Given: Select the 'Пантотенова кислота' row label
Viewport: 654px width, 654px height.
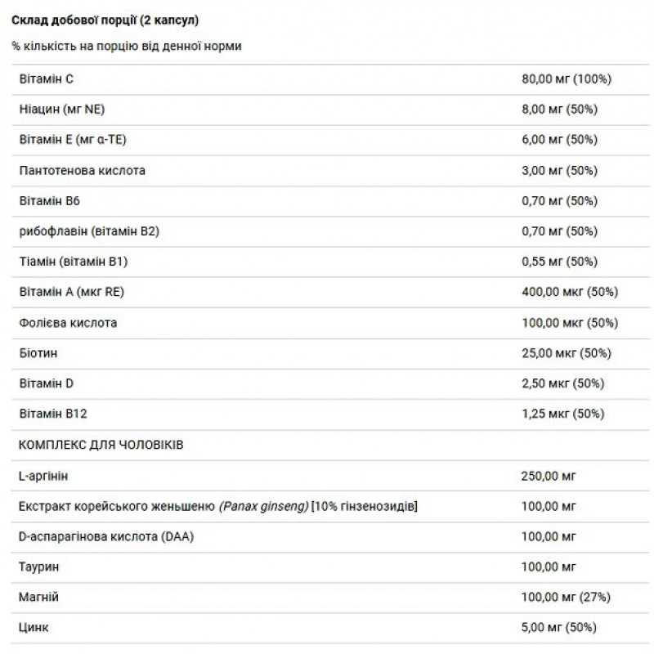Looking at the screenshot, I should (x=82, y=171).
